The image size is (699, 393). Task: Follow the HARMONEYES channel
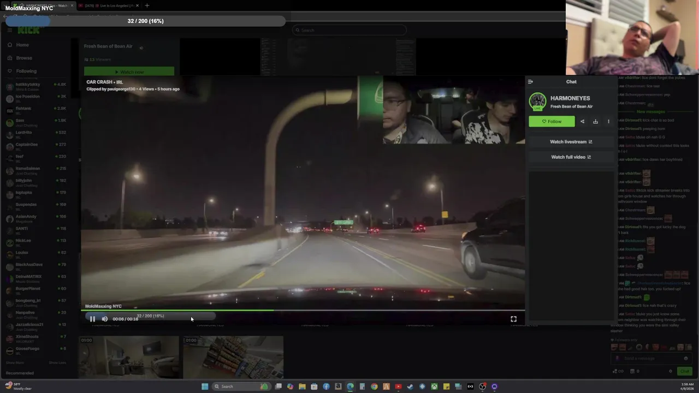click(x=552, y=121)
